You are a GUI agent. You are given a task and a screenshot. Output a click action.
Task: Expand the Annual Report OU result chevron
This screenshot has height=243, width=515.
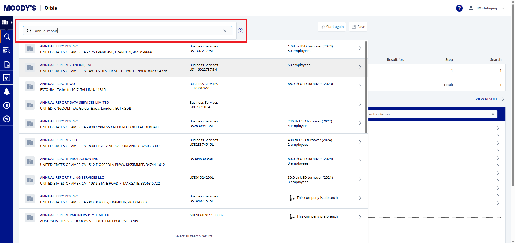pyautogui.click(x=360, y=86)
